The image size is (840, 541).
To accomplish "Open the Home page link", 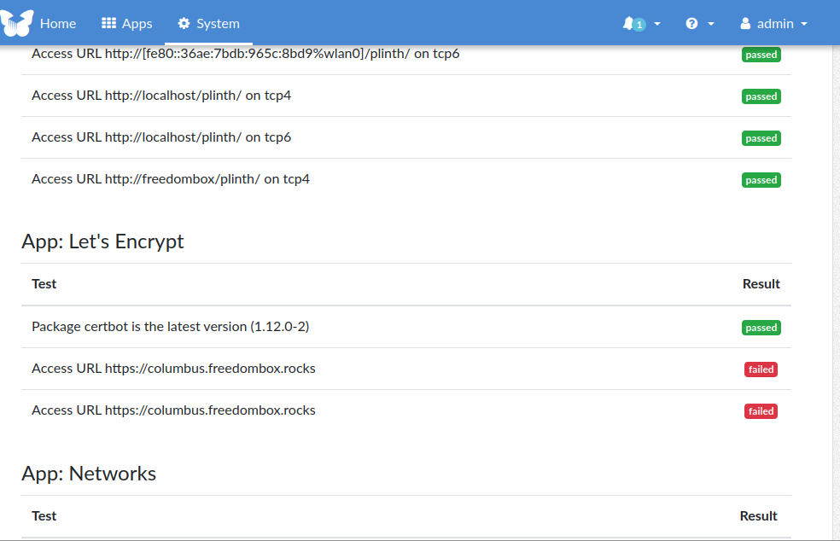I will pos(58,24).
